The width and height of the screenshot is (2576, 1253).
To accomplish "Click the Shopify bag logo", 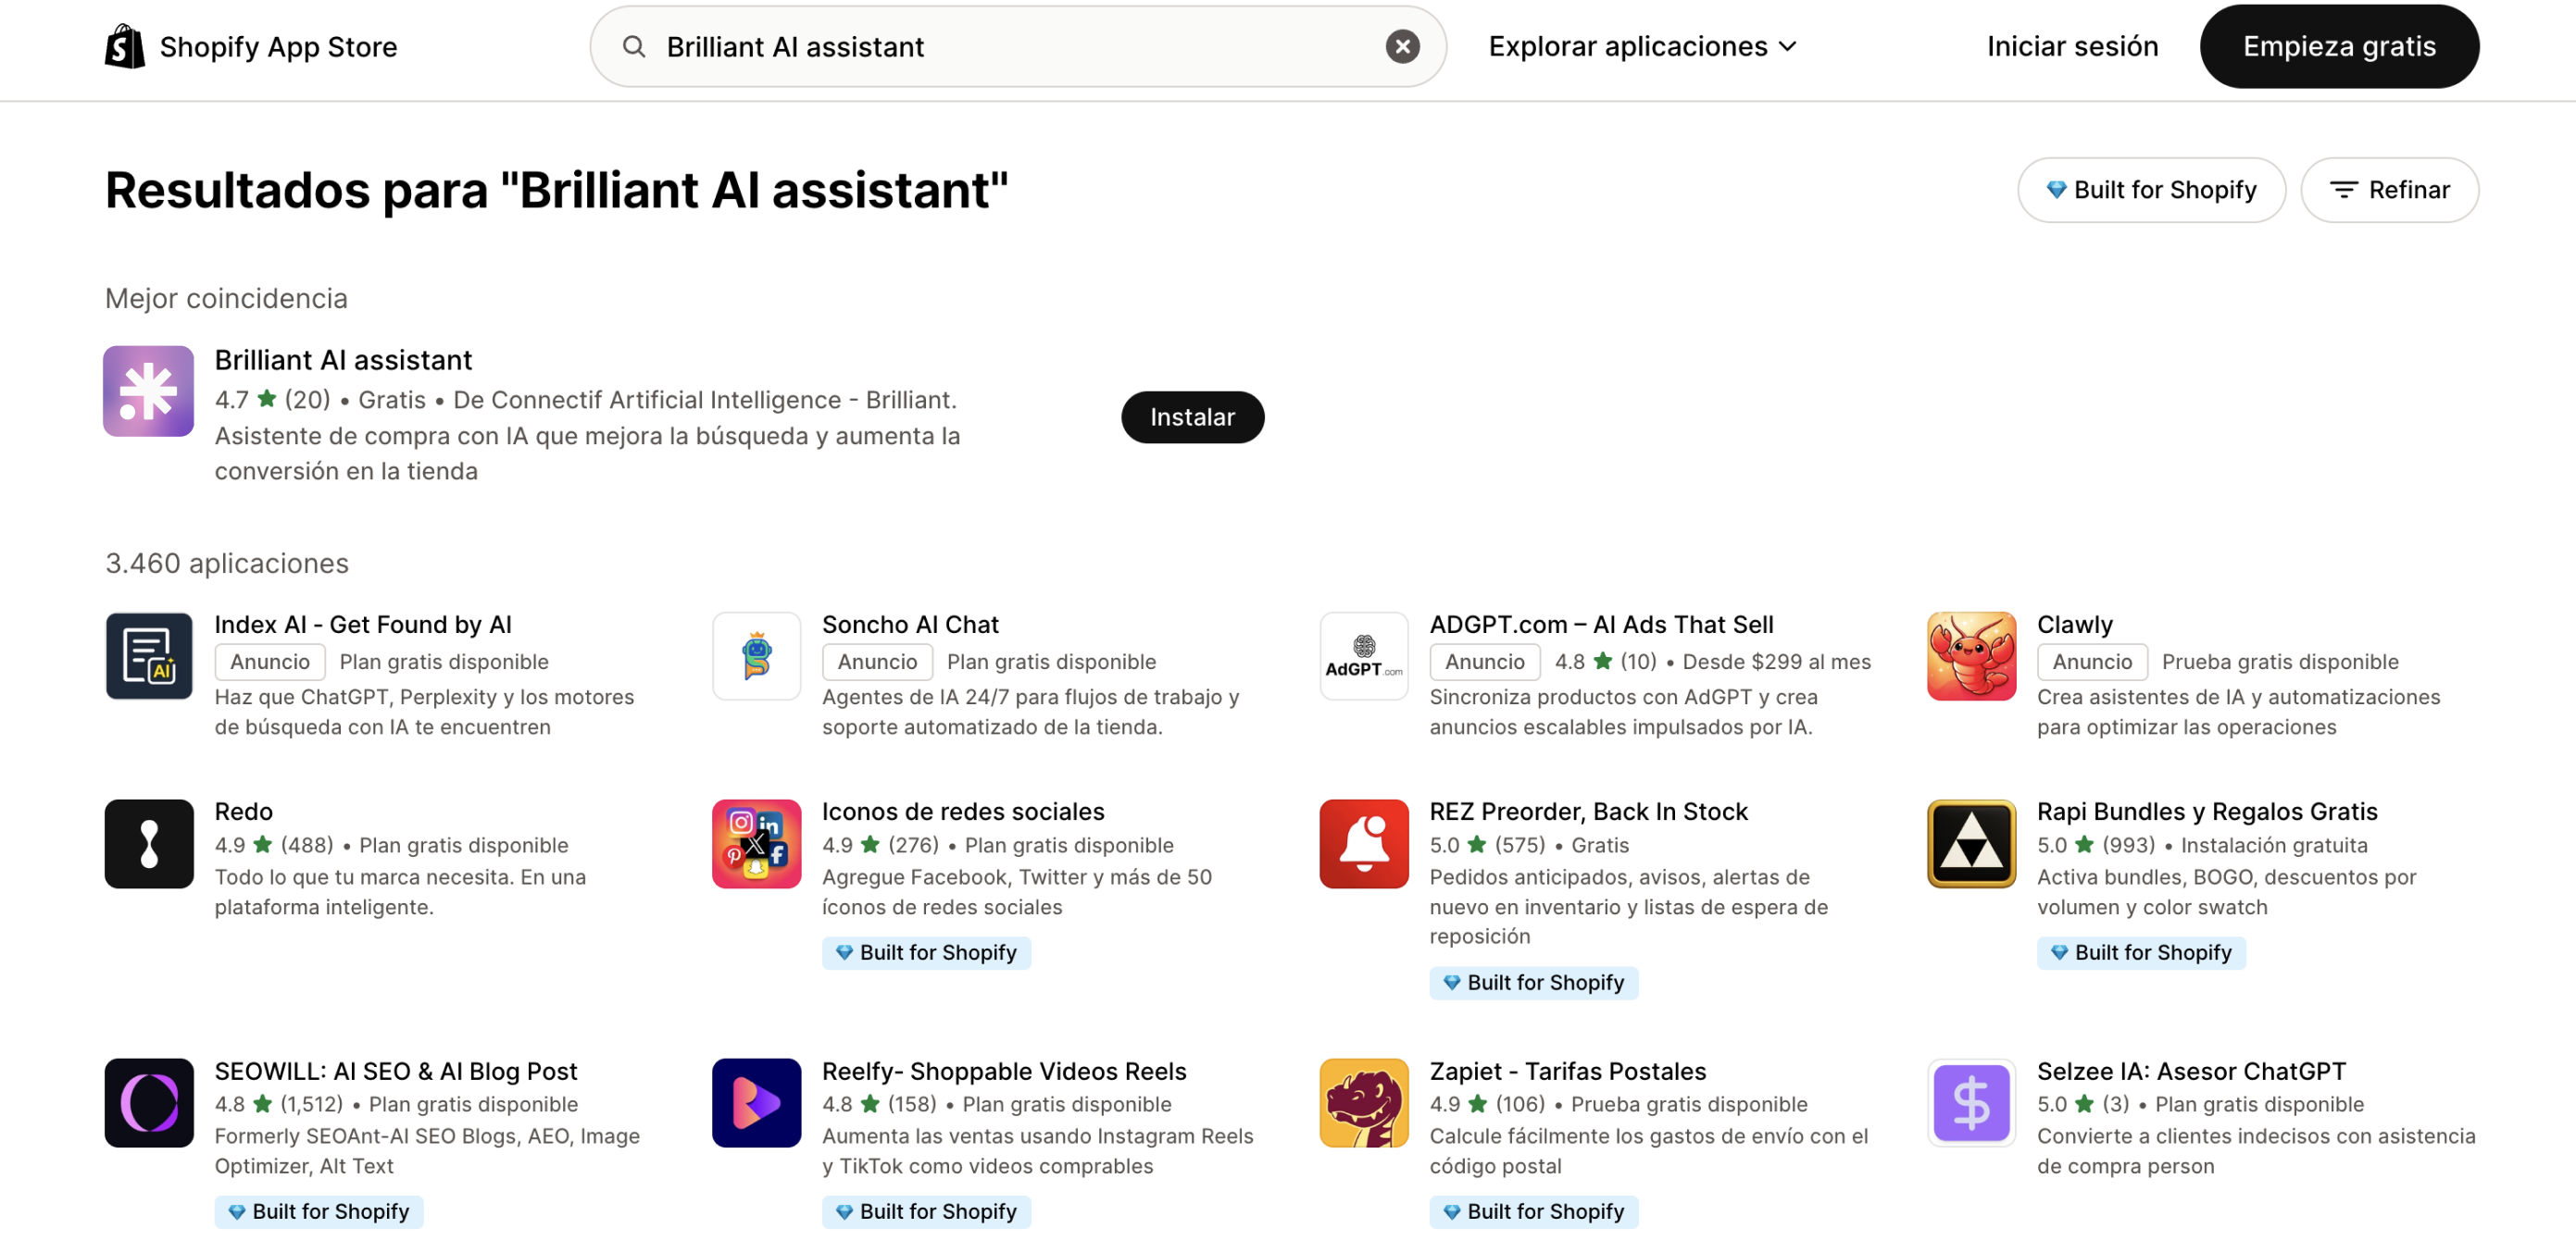I will coord(125,46).
